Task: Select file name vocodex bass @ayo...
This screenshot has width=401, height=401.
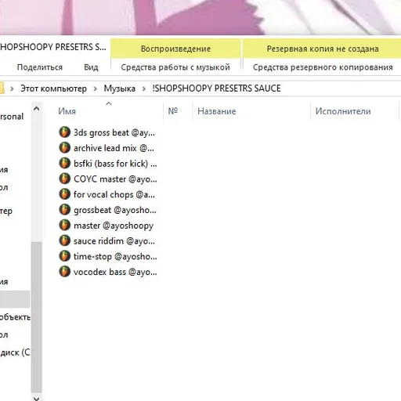Action: click(115, 272)
